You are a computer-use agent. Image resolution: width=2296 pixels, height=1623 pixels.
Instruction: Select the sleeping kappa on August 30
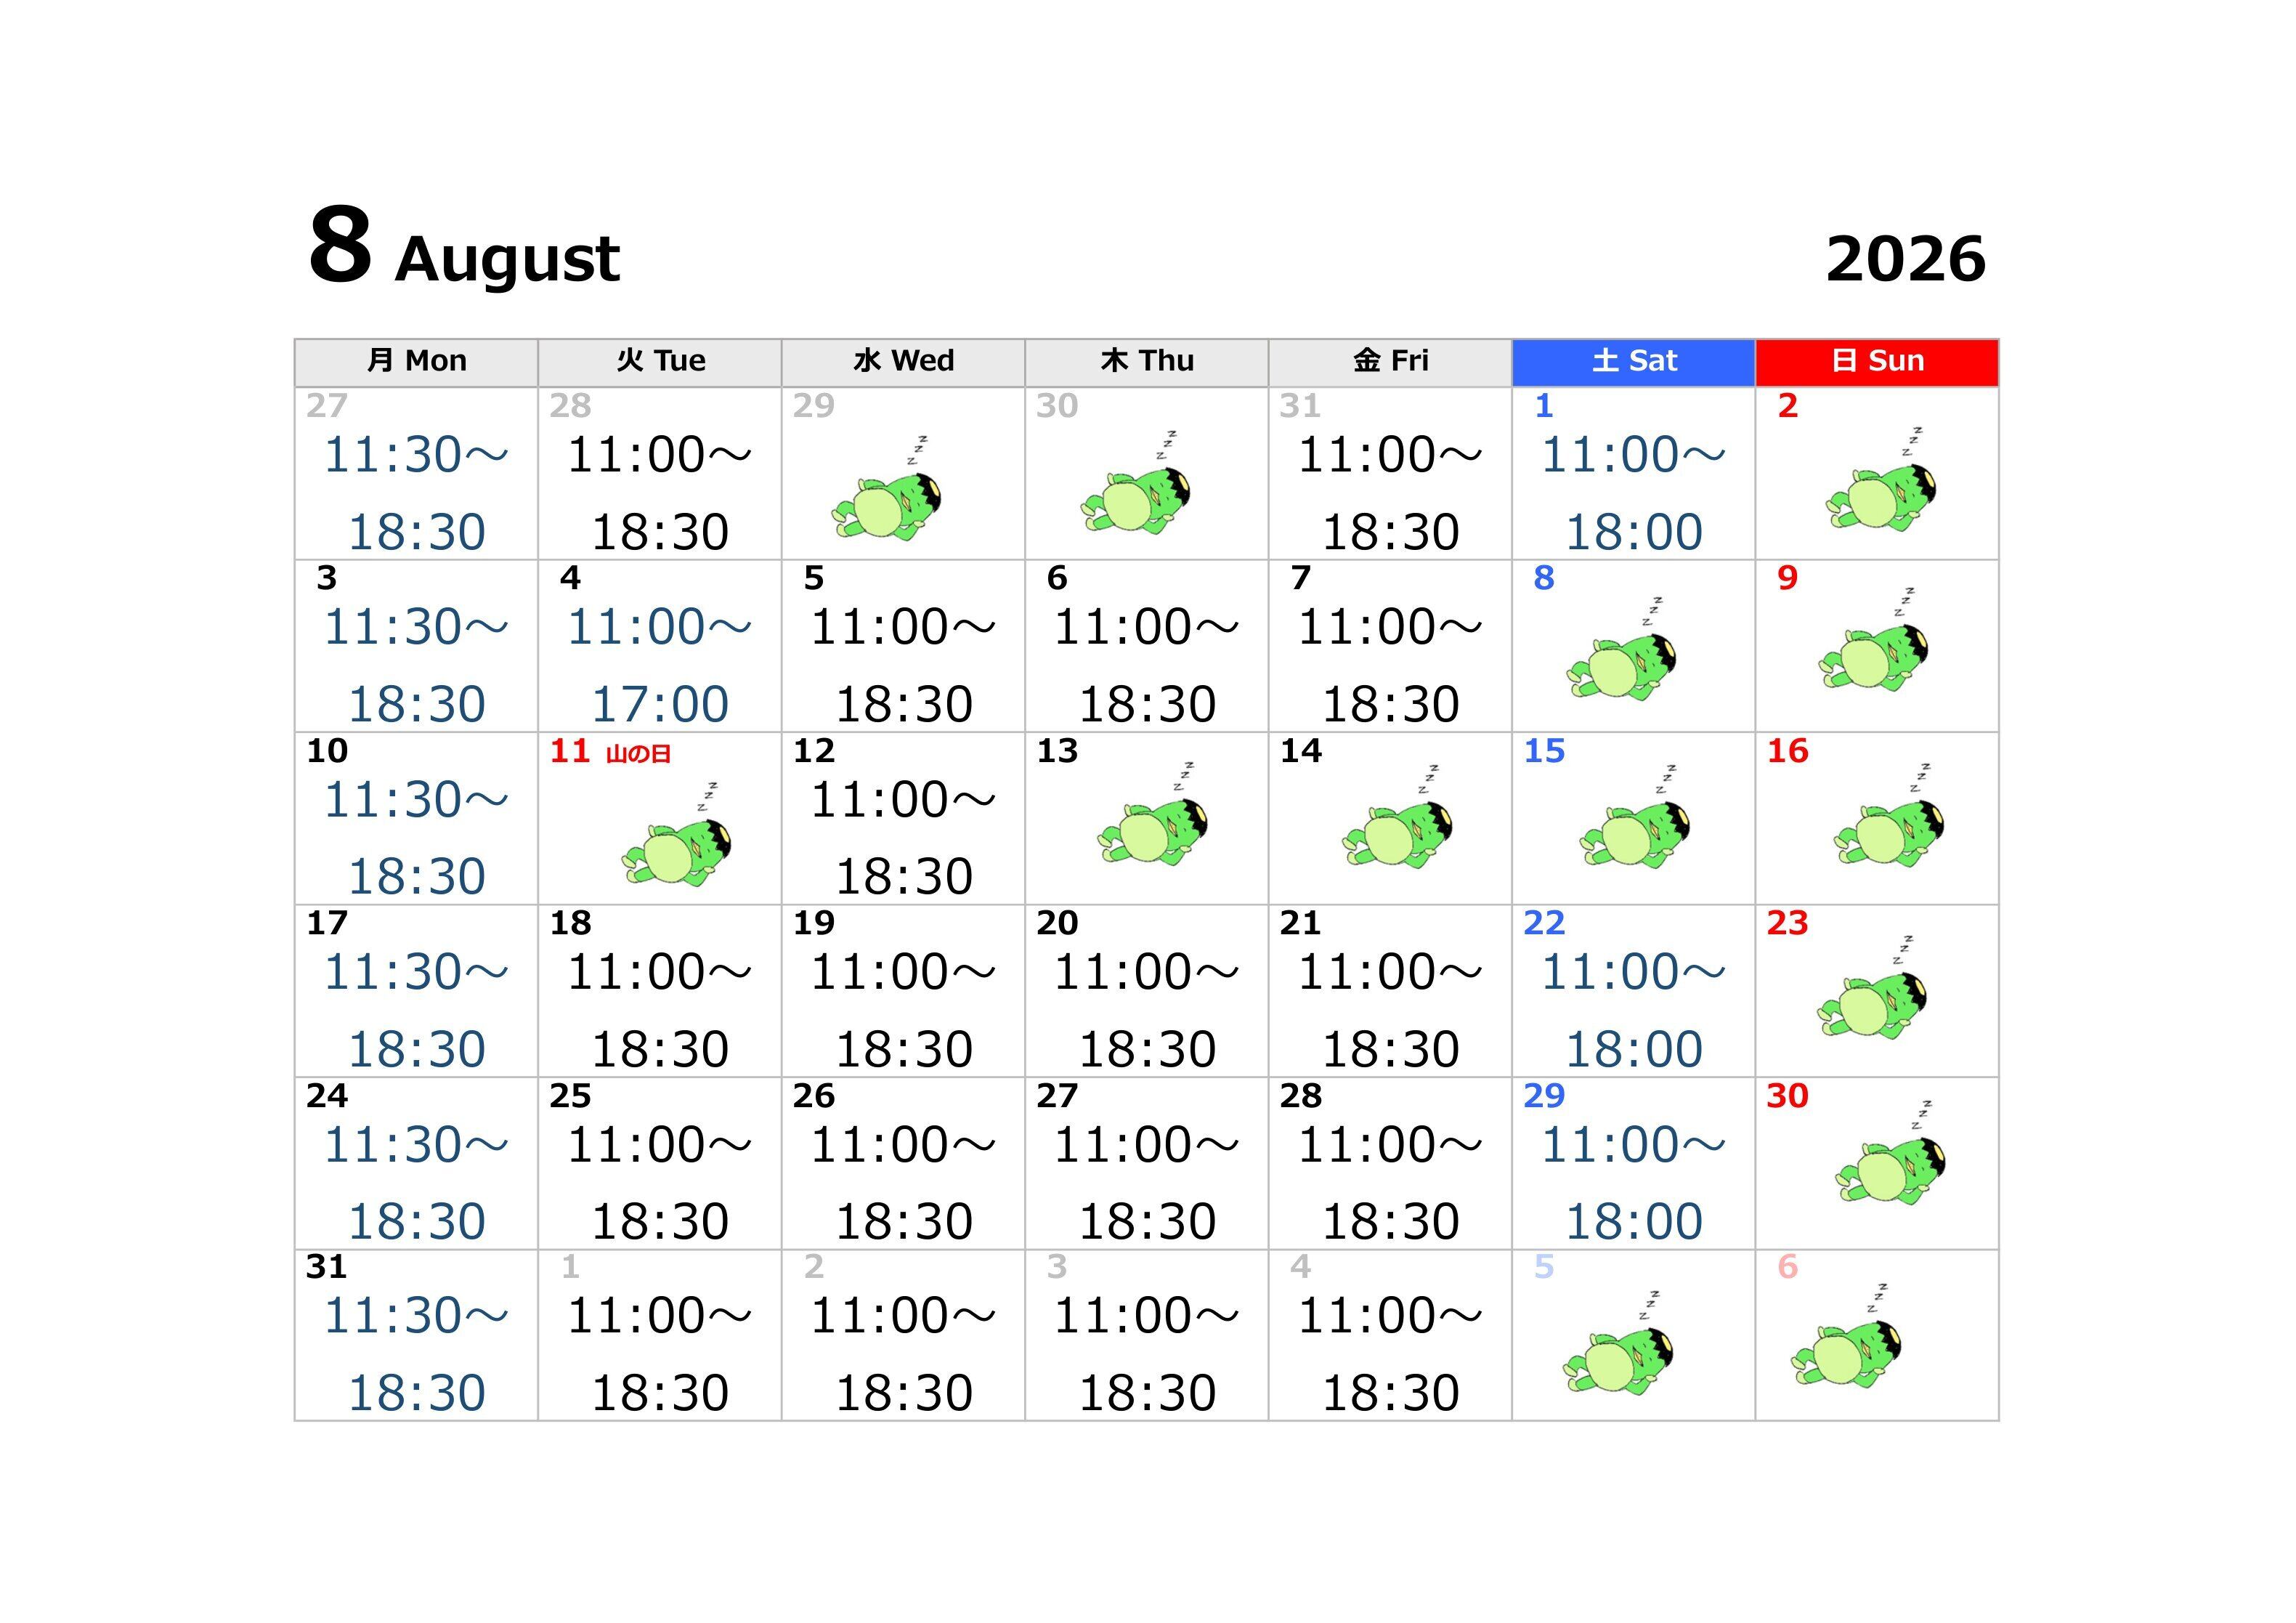pos(1890,1151)
